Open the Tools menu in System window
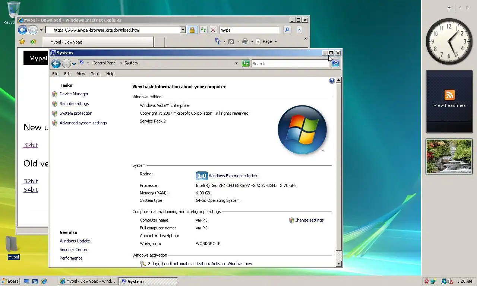 tap(96, 74)
